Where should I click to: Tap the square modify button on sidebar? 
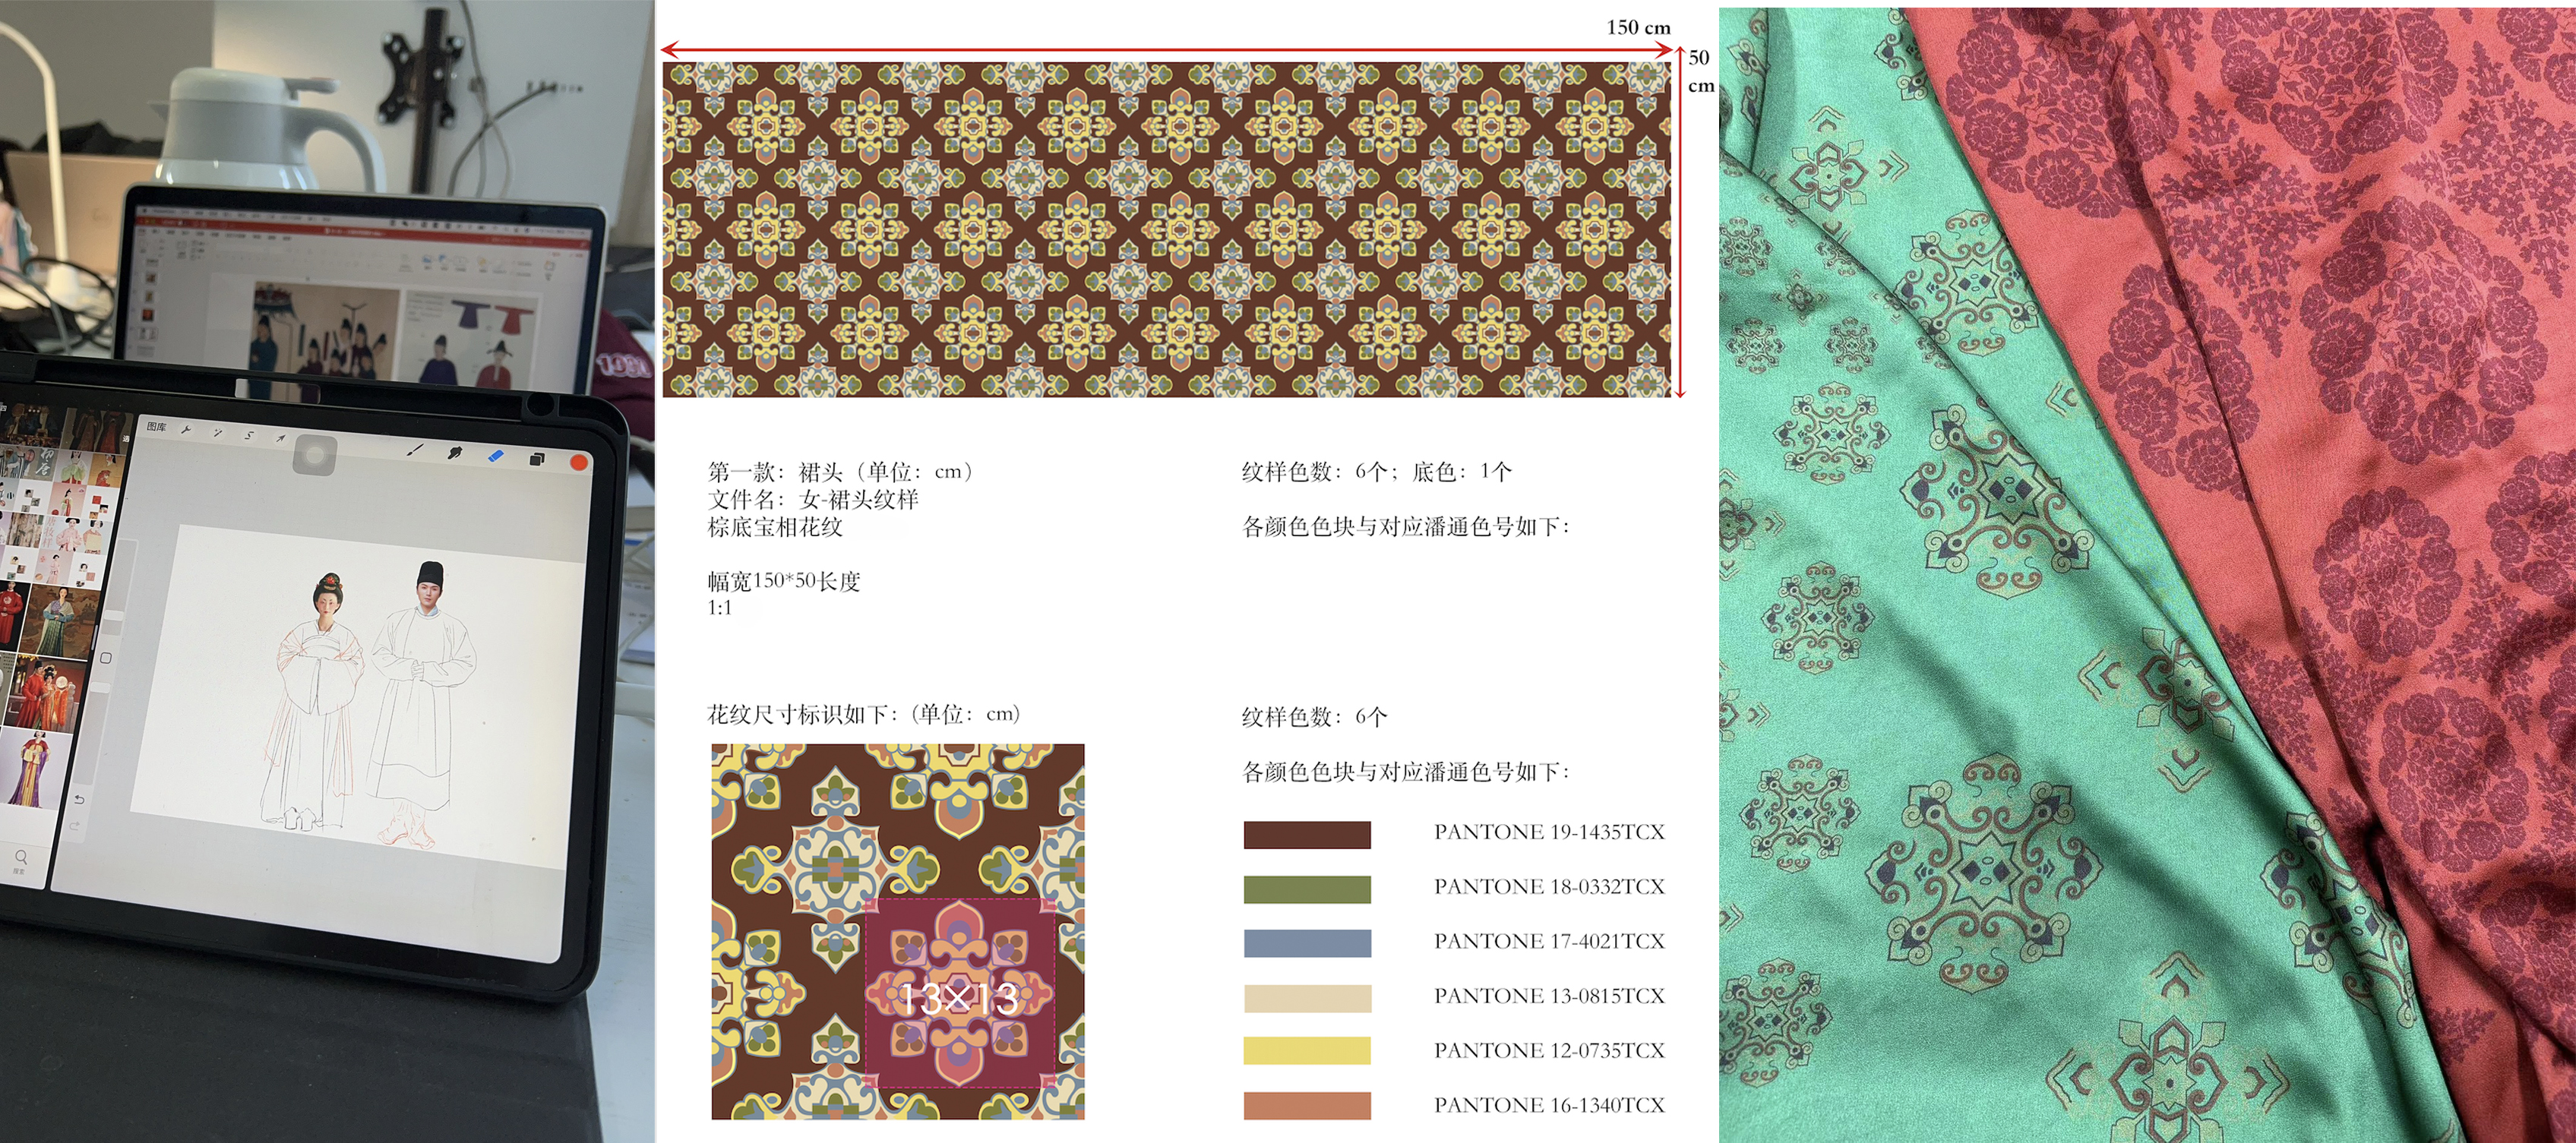tap(106, 658)
